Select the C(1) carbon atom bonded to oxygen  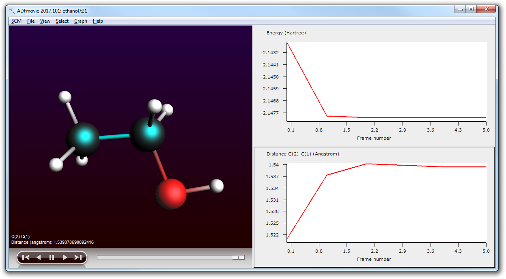coord(147,134)
